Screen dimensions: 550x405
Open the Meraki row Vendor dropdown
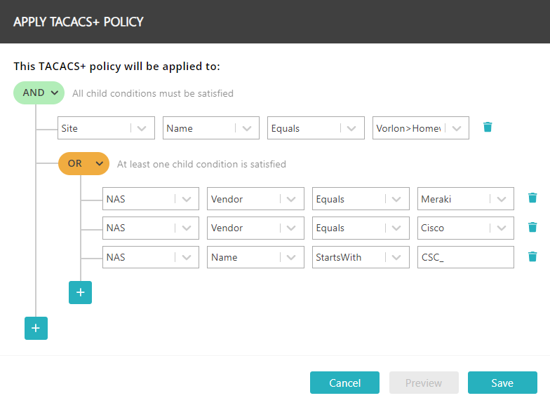tap(255, 199)
